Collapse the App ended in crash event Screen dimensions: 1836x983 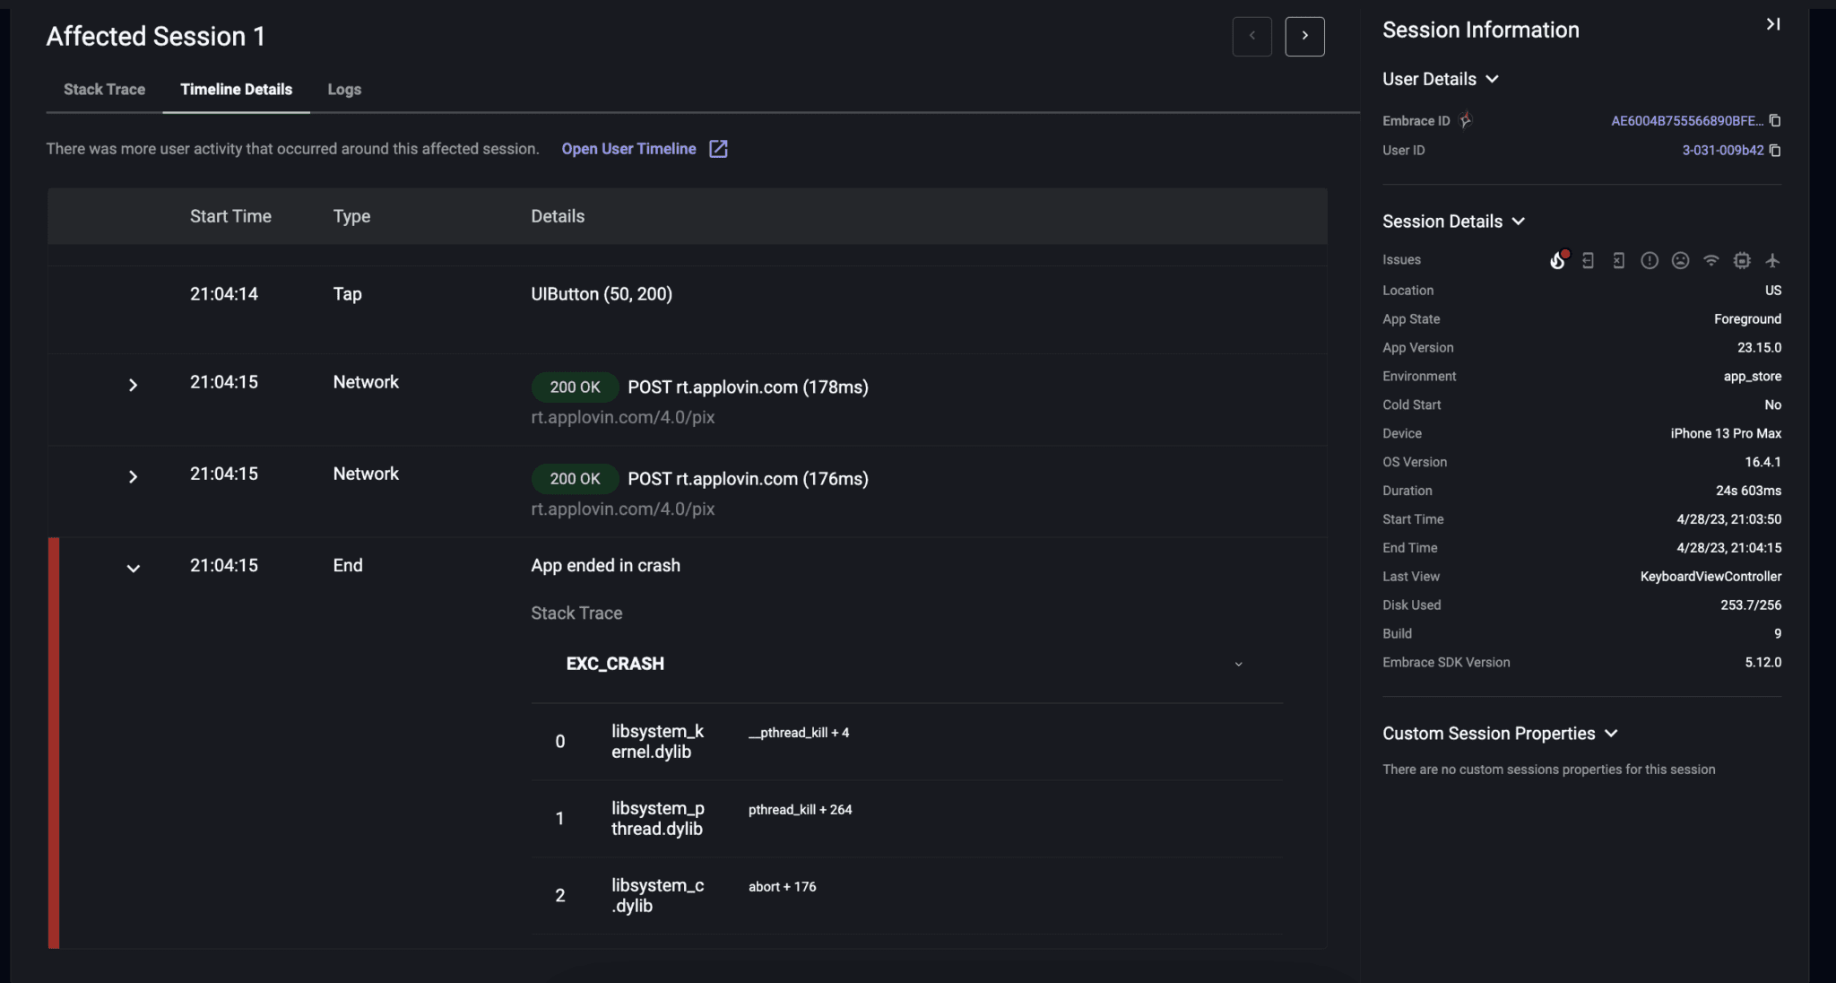pos(134,569)
